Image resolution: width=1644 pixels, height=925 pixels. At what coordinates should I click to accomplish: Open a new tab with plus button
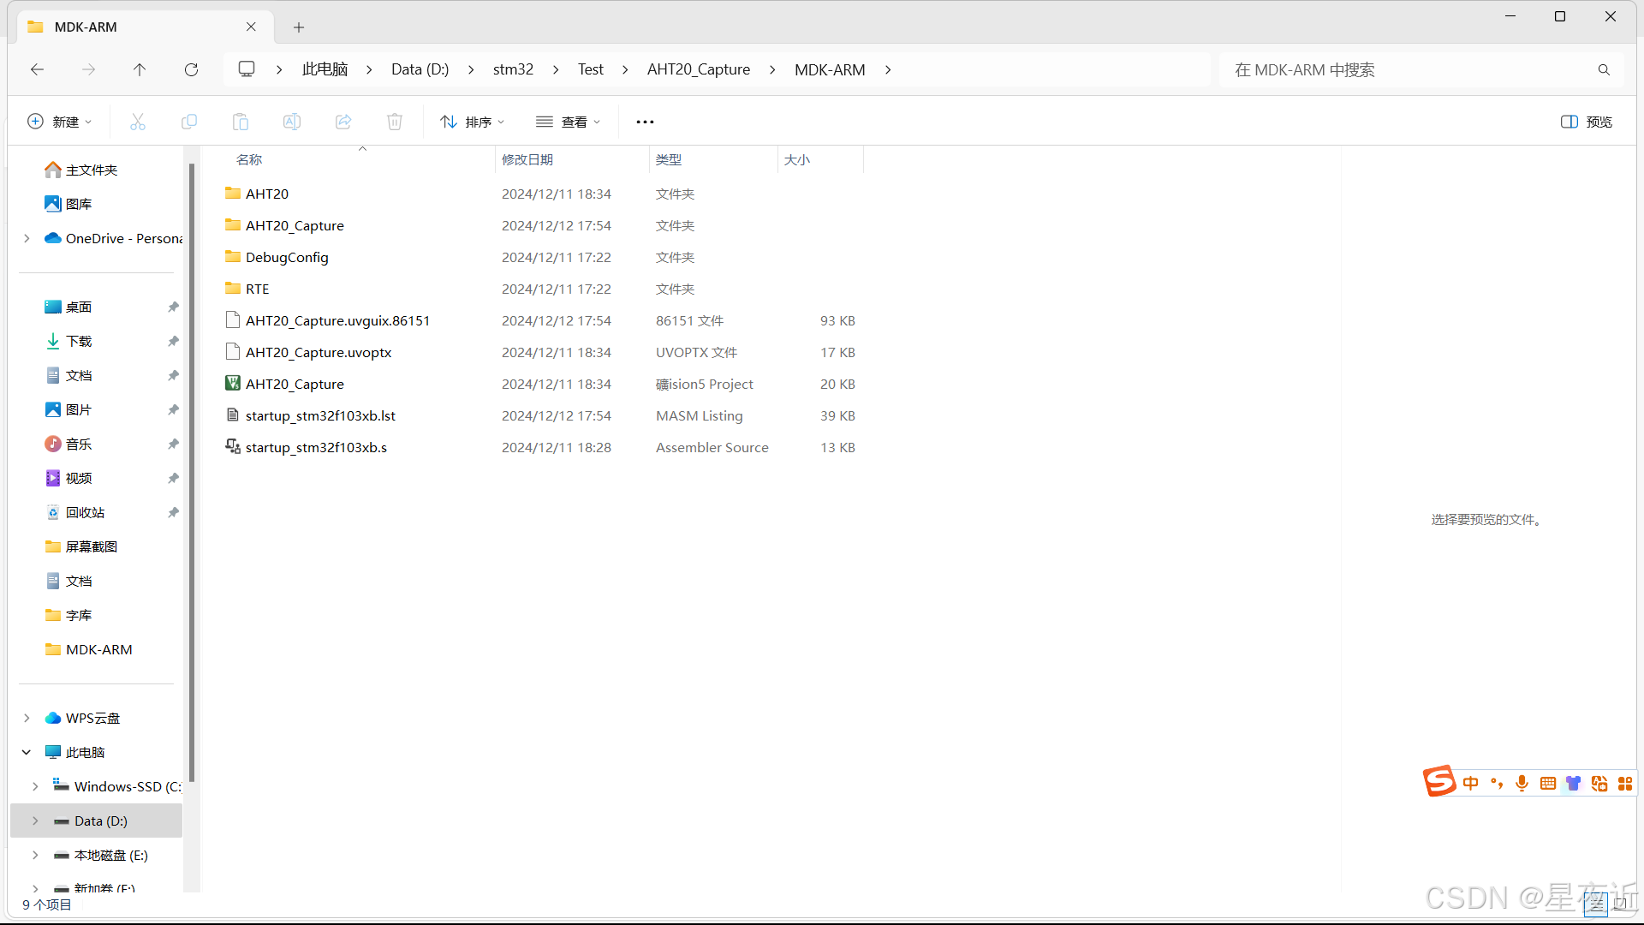pos(299,27)
